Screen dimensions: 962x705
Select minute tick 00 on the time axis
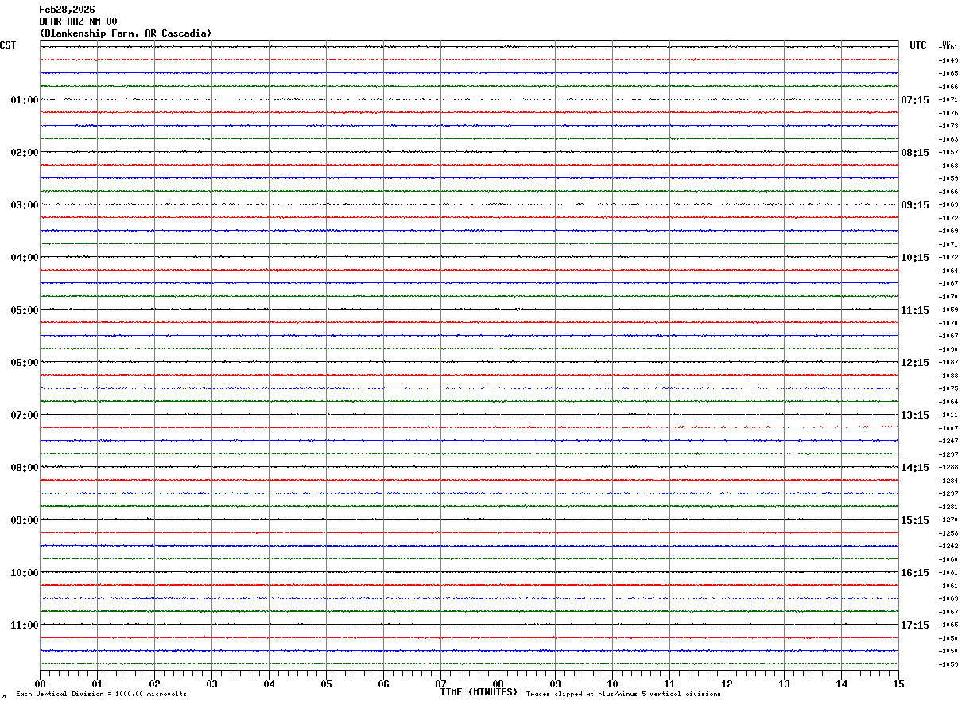click(x=40, y=684)
